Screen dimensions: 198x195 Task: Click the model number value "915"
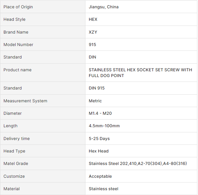coord(92,44)
